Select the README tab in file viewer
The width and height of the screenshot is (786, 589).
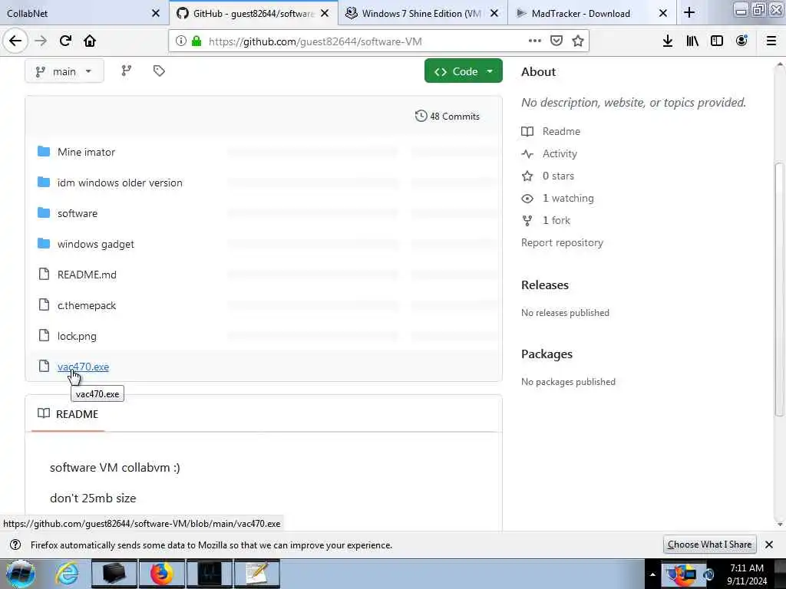tap(68, 414)
